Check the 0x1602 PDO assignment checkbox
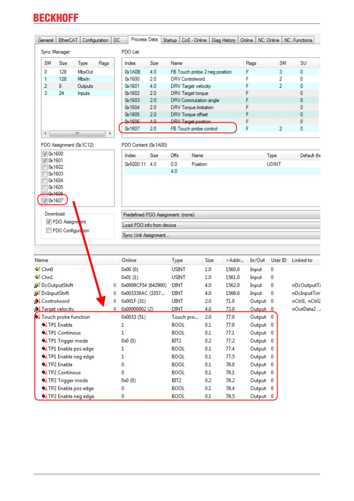The width and height of the screenshot is (354, 501). pos(45,167)
